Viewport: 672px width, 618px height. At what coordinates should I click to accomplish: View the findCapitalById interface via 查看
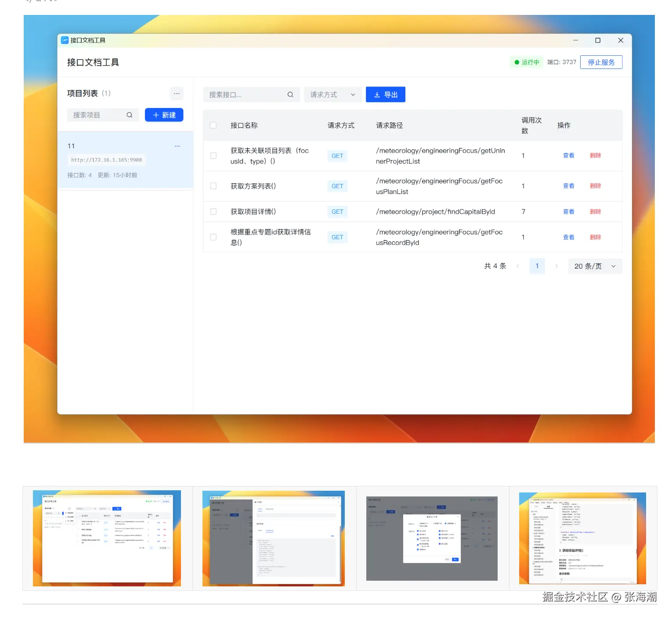pos(569,212)
